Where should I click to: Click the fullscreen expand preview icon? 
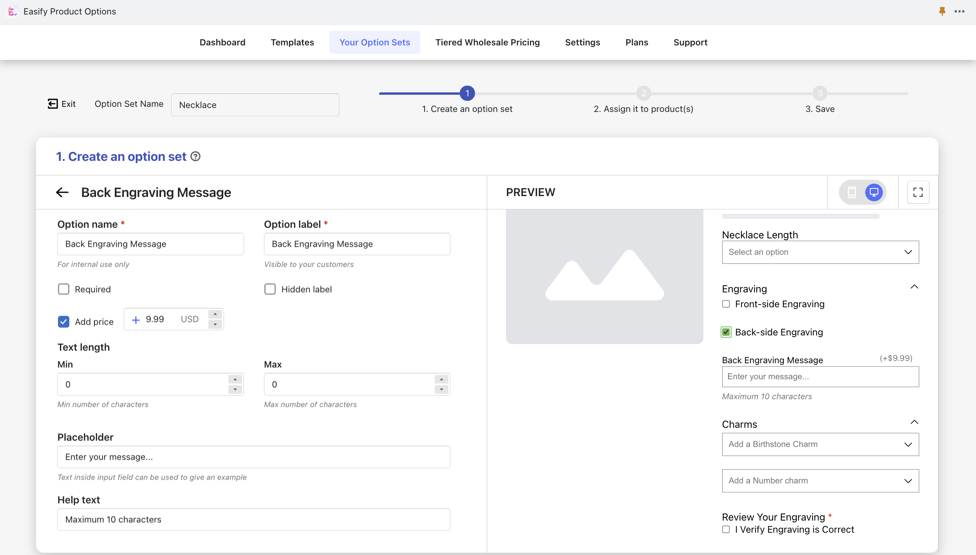pos(918,193)
